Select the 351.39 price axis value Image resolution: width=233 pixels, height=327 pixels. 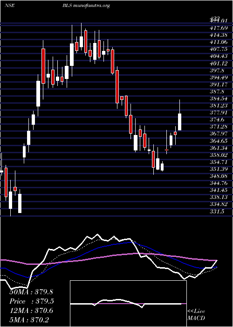tap(219, 169)
